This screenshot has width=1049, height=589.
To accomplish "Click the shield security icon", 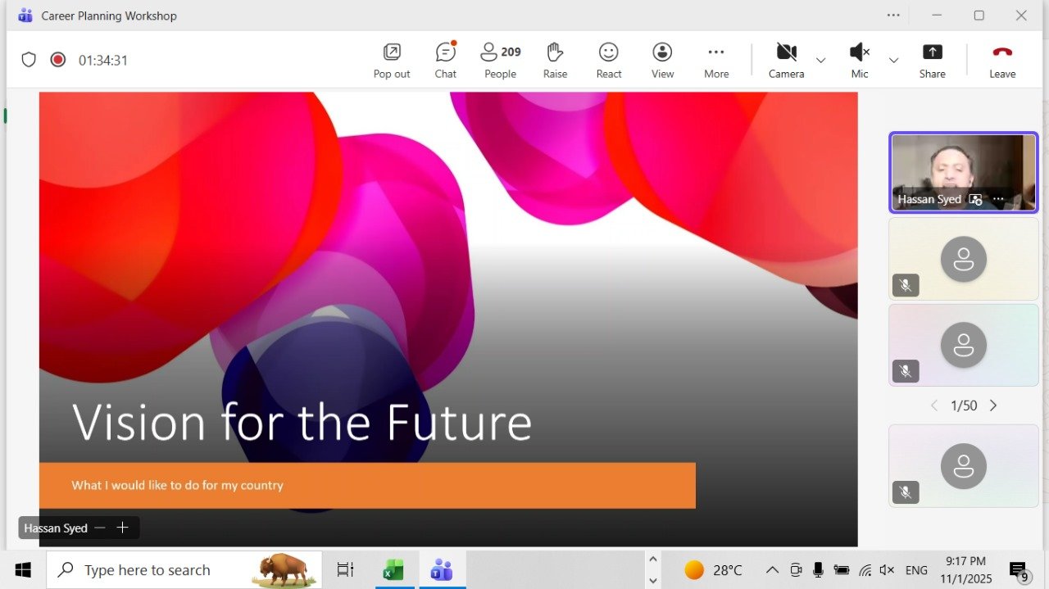I will pyautogui.click(x=29, y=60).
